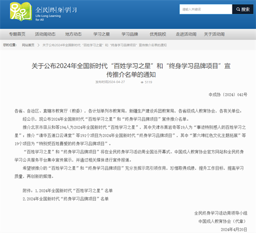The width and height of the screenshot is (256, 233).
Task: Open the 活动周动态 menu item
Action: coord(45,34)
